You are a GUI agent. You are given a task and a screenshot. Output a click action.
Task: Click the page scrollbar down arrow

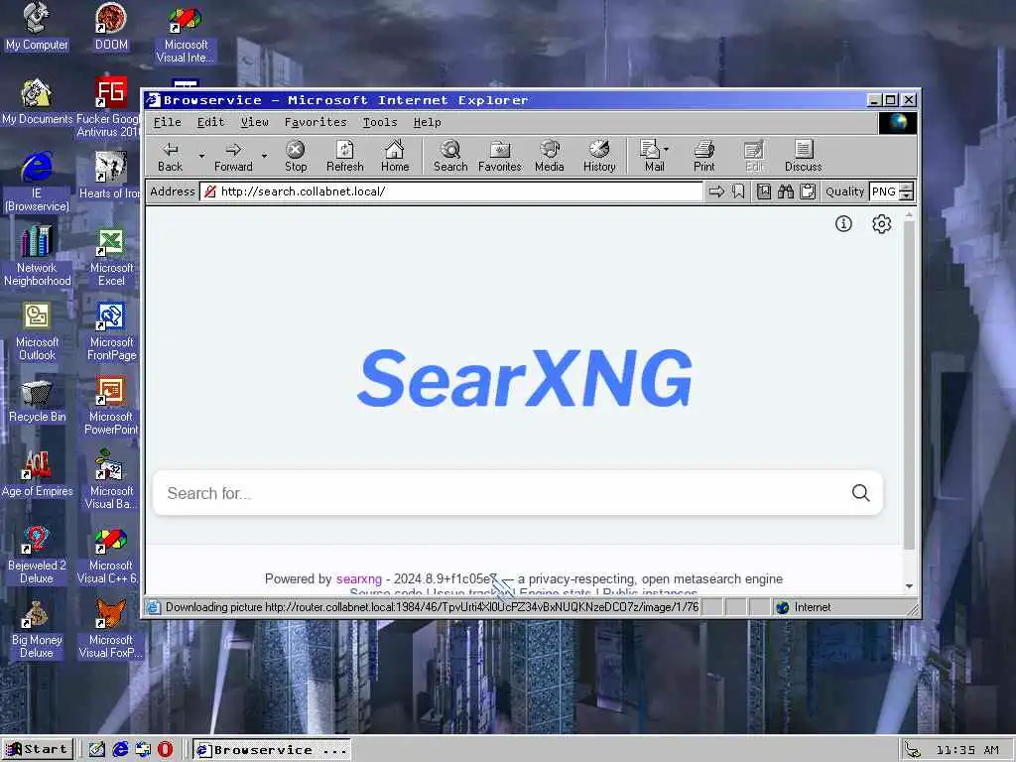[x=909, y=585]
